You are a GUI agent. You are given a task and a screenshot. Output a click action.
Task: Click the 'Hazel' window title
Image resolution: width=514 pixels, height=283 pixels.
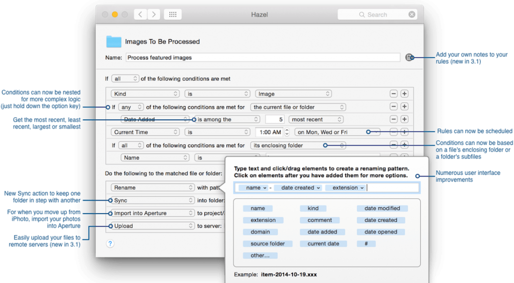point(259,14)
